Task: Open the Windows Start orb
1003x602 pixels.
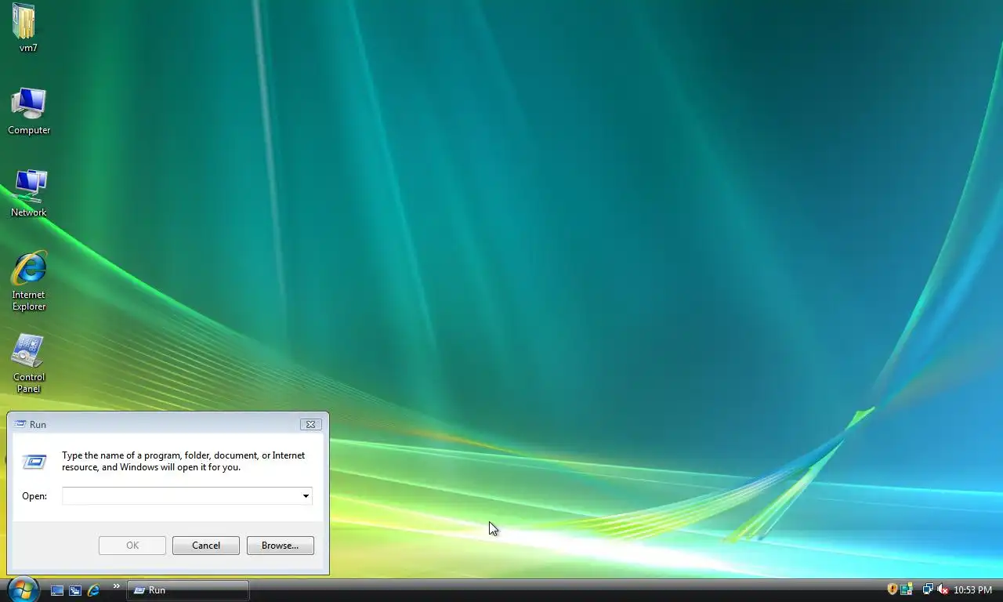Action: point(23,589)
